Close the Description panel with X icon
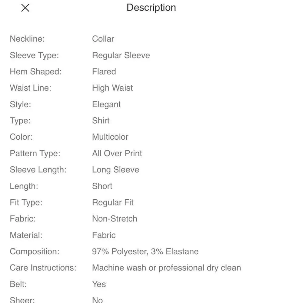Viewport: 303px width, 303px height. point(25,8)
